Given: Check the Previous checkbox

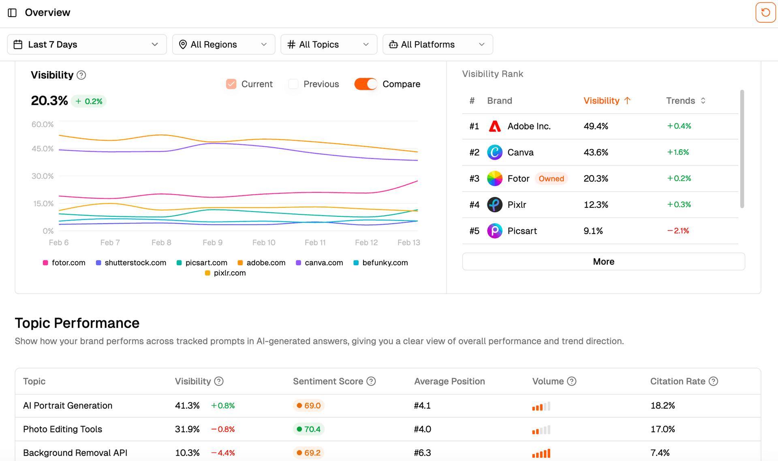Looking at the screenshot, I should 293,84.
